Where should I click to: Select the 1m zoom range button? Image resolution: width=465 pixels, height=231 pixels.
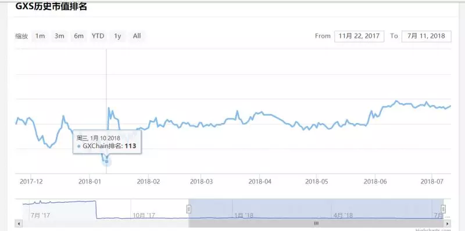40,36
